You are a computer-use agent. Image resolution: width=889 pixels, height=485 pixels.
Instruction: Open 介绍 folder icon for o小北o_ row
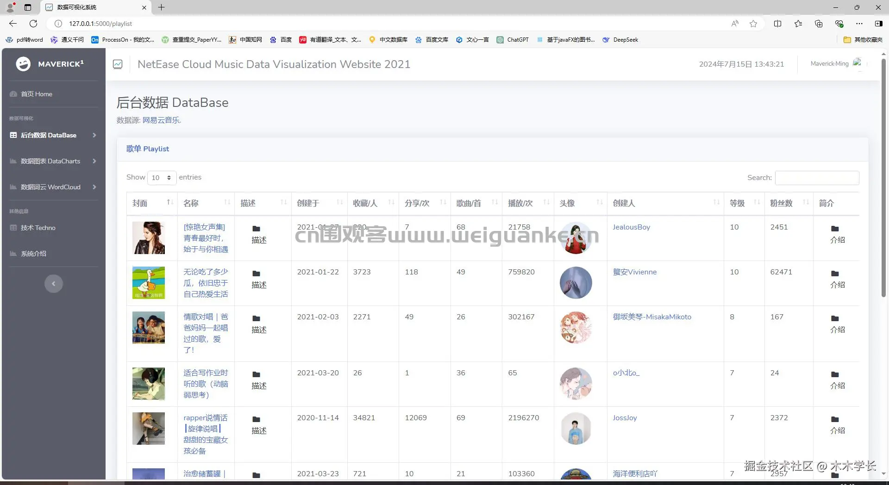click(835, 374)
